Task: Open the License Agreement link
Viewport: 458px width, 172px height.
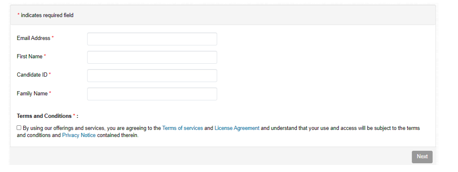Action: tap(237, 128)
